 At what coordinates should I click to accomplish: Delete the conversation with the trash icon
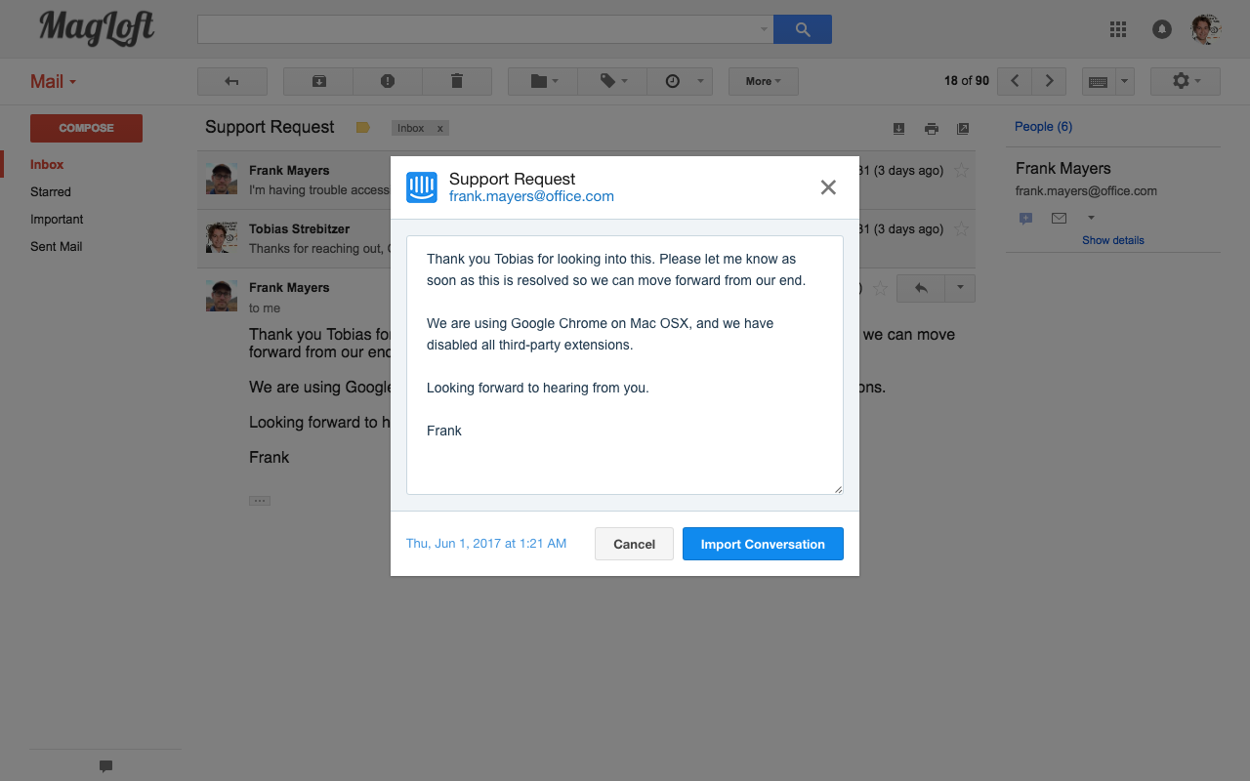tap(457, 81)
